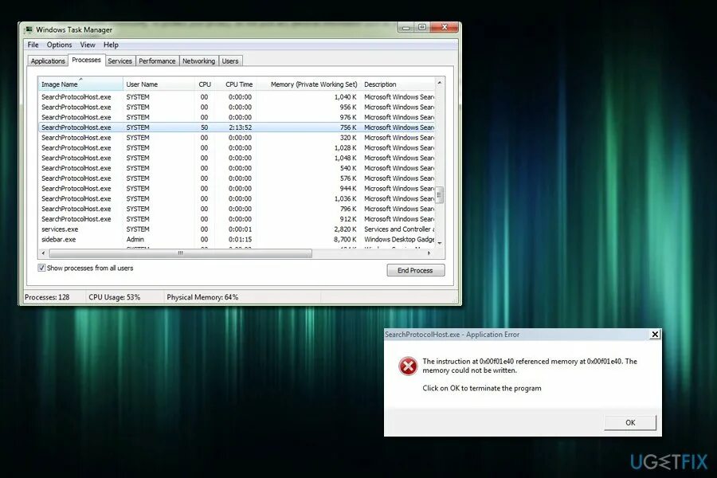
Task: Open the Help menu
Action: click(x=111, y=45)
